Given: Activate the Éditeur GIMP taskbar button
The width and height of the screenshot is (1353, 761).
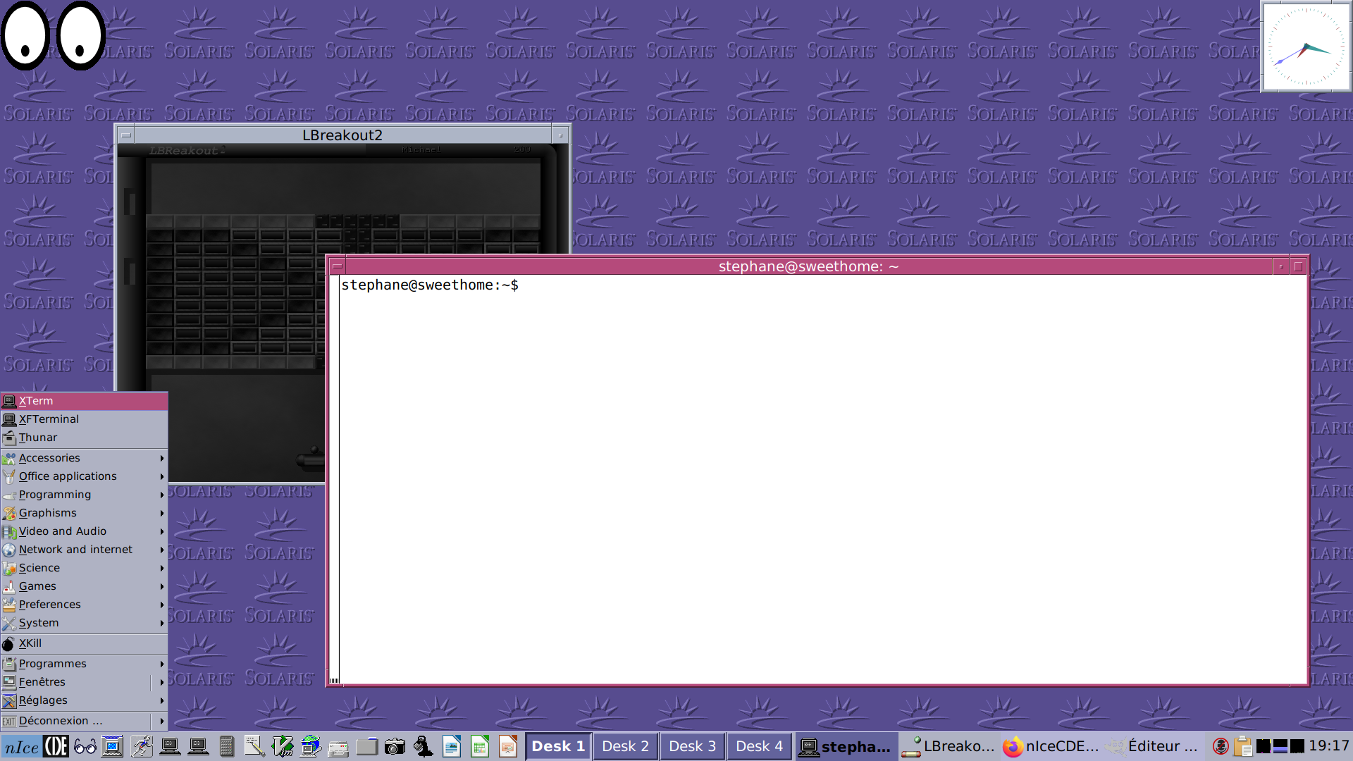Looking at the screenshot, I should click(1153, 746).
